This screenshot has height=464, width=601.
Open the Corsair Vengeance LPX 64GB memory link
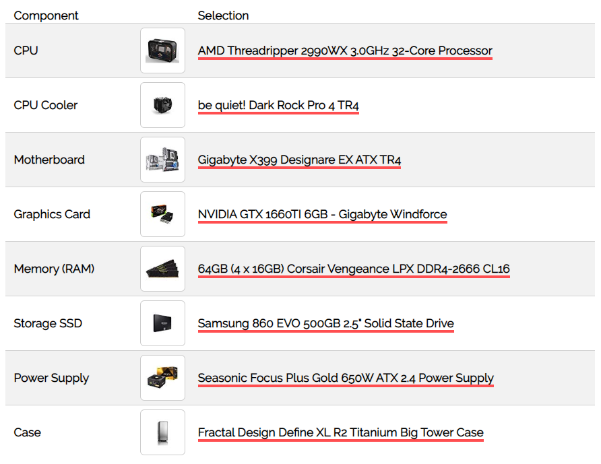point(354,269)
